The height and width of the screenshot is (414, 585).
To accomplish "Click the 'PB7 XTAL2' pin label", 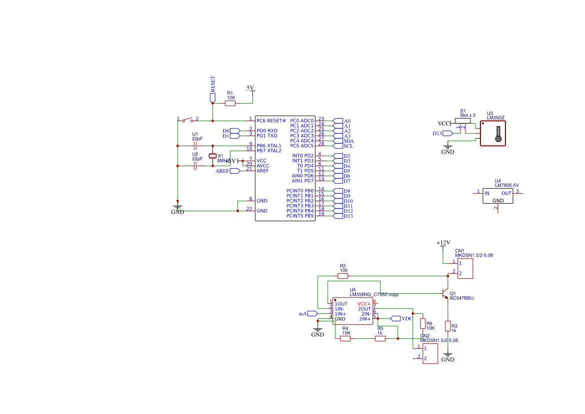I will pyautogui.click(x=269, y=151).
